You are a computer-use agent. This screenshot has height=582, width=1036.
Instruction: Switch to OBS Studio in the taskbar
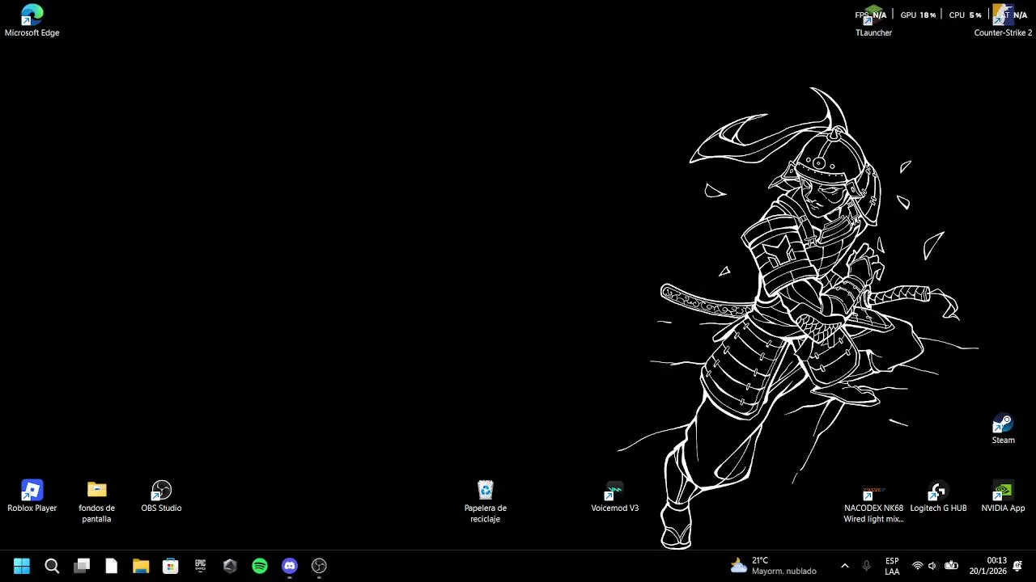(x=319, y=566)
